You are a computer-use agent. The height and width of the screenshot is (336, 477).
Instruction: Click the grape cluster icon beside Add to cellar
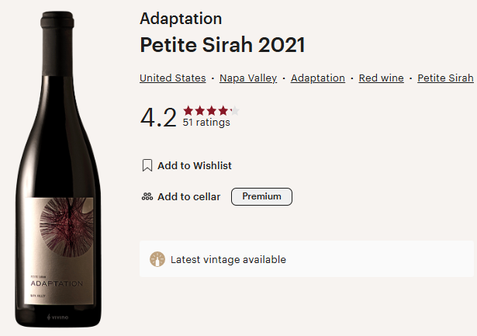point(147,197)
